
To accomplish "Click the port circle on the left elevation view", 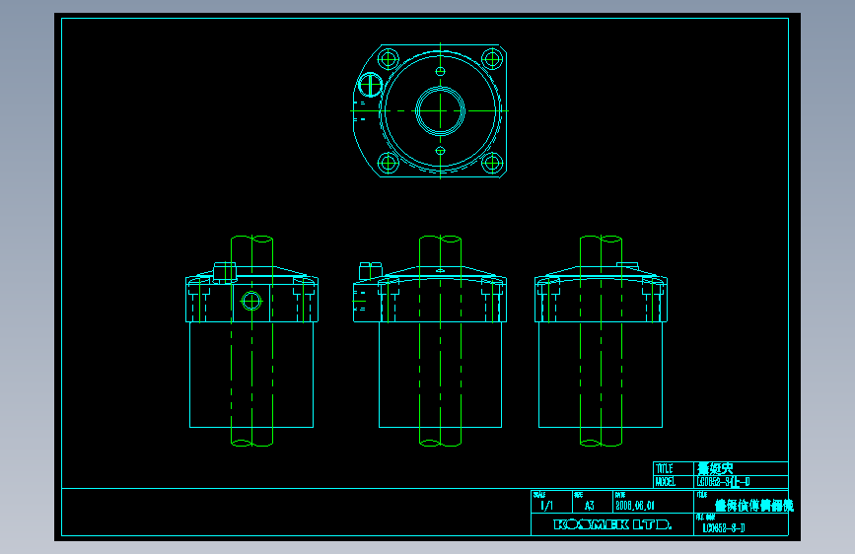I will tap(251, 301).
